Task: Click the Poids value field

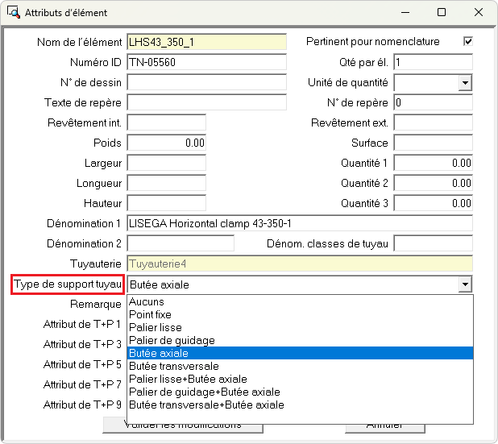Action: pyautogui.click(x=167, y=143)
